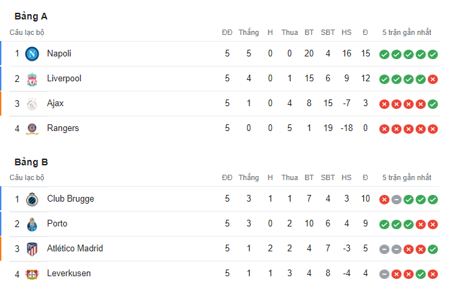
Task: Click the Porto club crest
Action: 32,224
